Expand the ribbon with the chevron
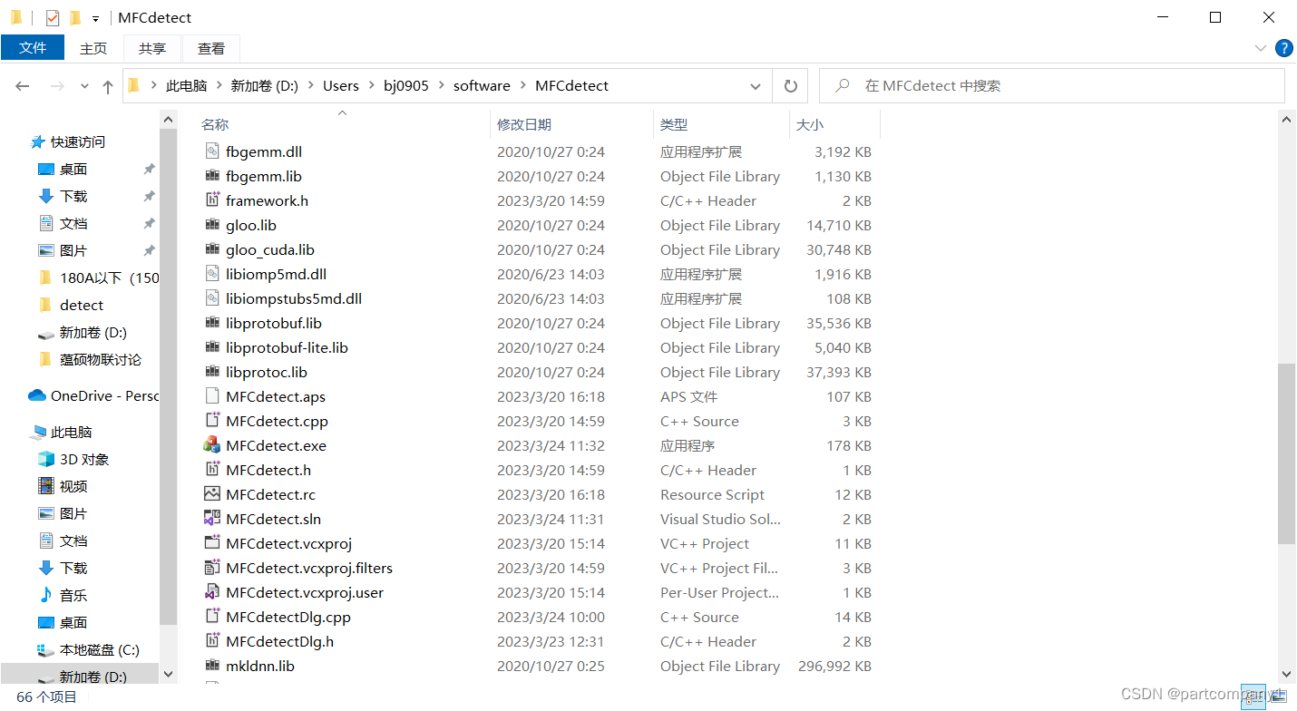 [1261, 48]
